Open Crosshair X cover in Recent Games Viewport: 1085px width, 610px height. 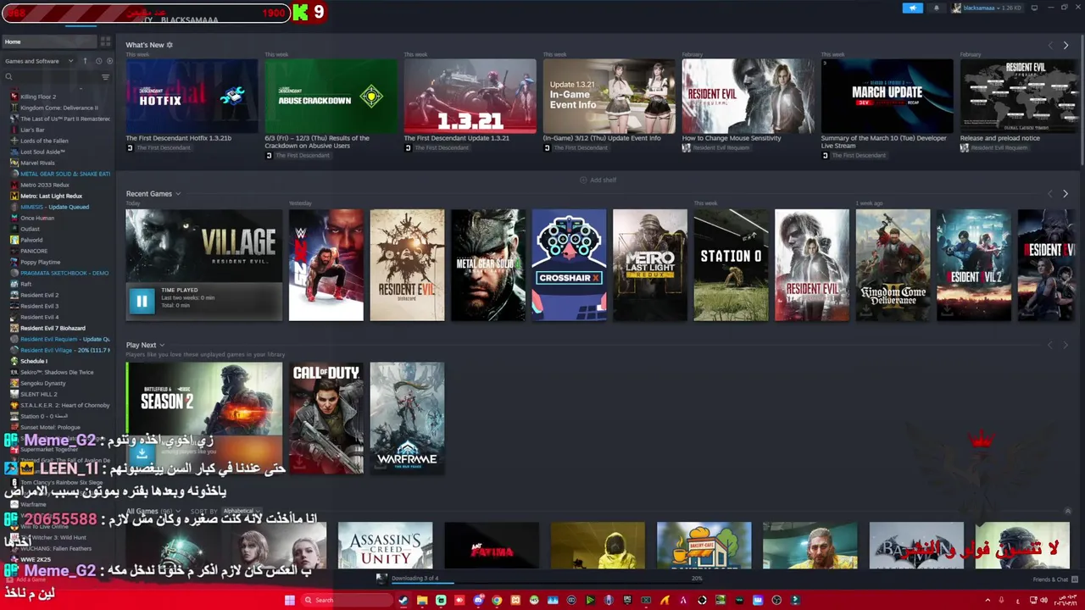[x=569, y=265]
